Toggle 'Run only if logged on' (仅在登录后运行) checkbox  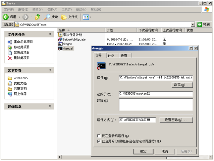[99, 136]
